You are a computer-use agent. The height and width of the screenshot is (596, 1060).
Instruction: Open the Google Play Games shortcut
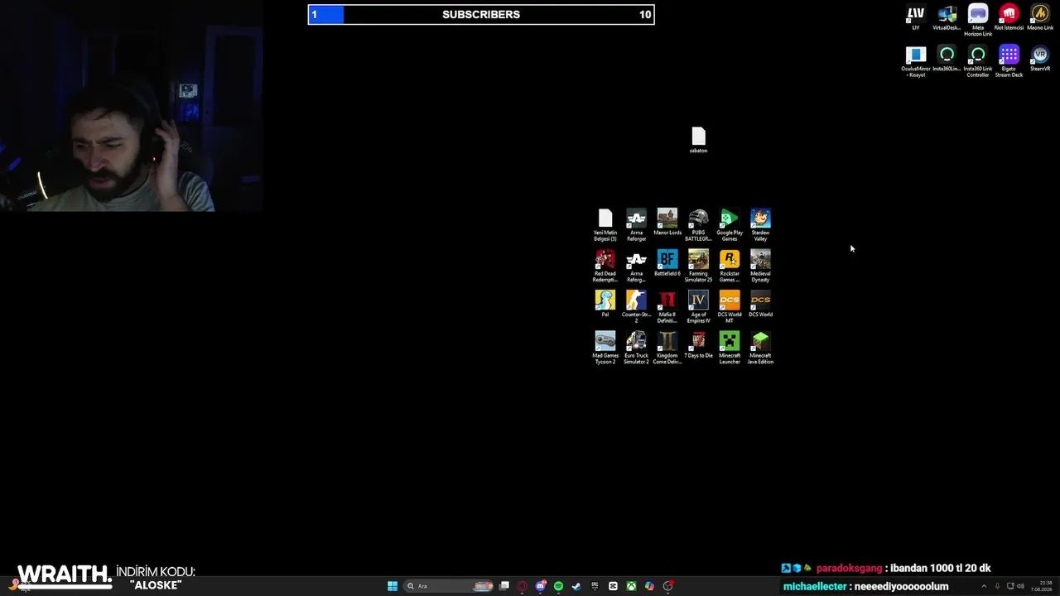tap(730, 225)
